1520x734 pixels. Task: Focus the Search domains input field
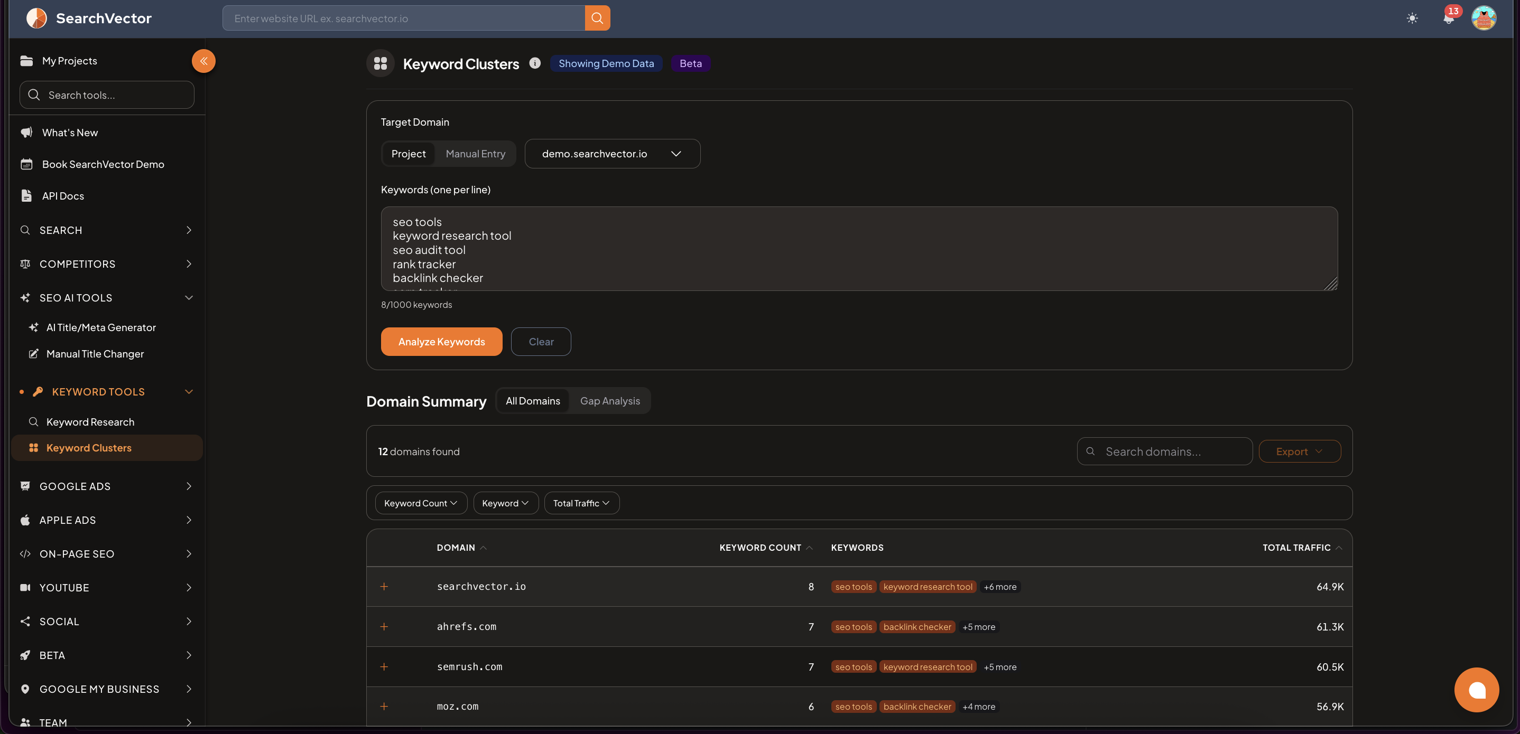1164,451
